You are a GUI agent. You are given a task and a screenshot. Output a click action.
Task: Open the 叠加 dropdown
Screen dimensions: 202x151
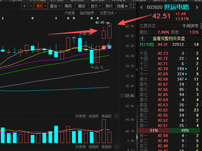(55, 6)
